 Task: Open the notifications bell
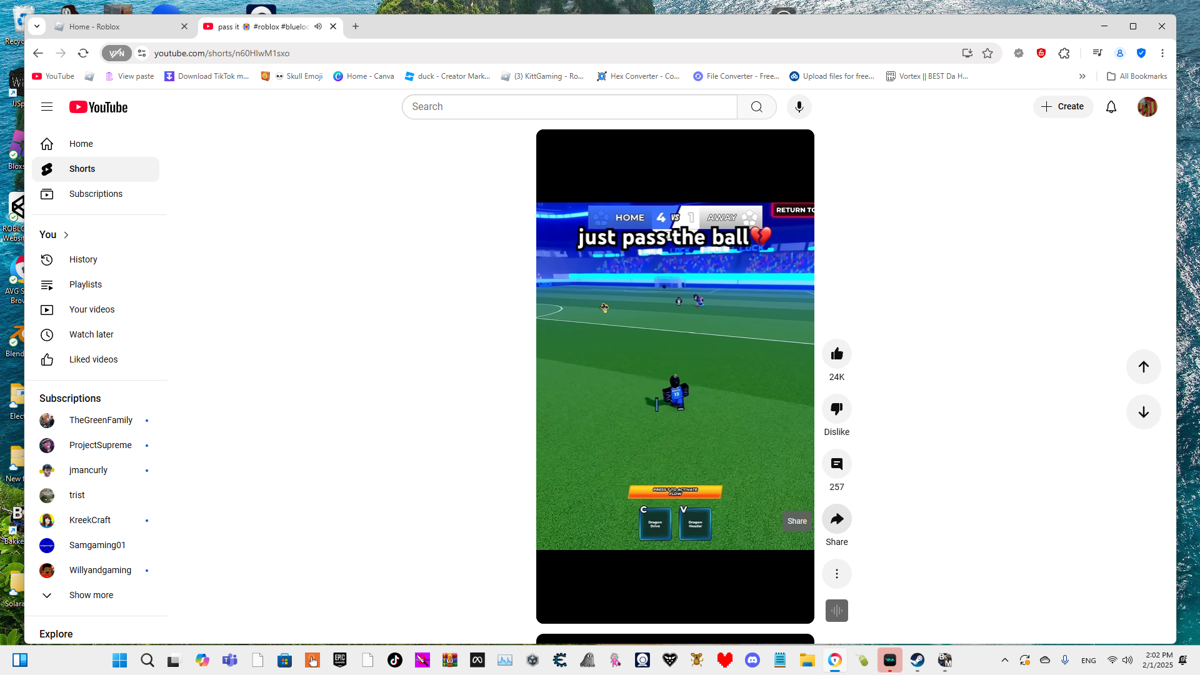click(1111, 107)
